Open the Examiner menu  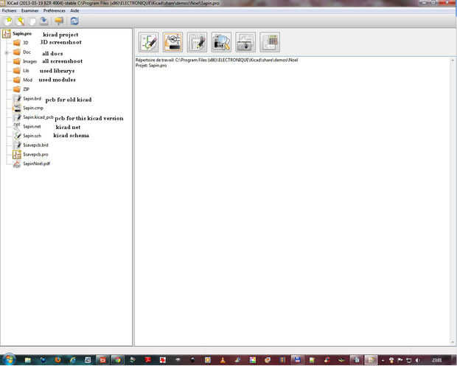pos(29,10)
